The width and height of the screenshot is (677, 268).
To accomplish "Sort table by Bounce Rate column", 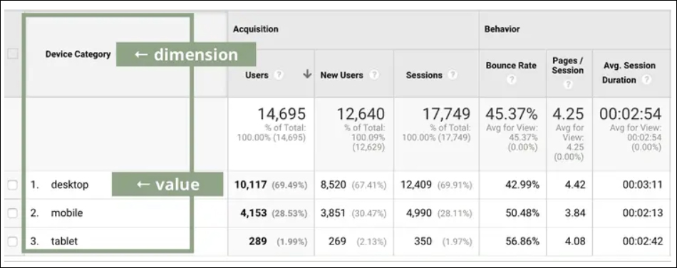I will point(511,66).
